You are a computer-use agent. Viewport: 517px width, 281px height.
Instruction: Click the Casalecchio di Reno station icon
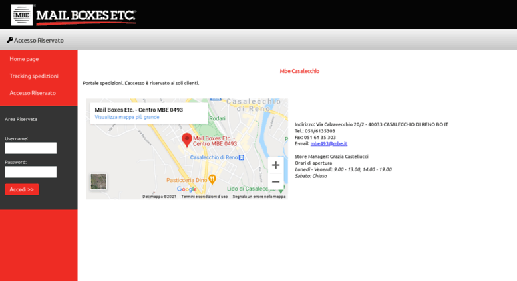pyautogui.click(x=242, y=157)
